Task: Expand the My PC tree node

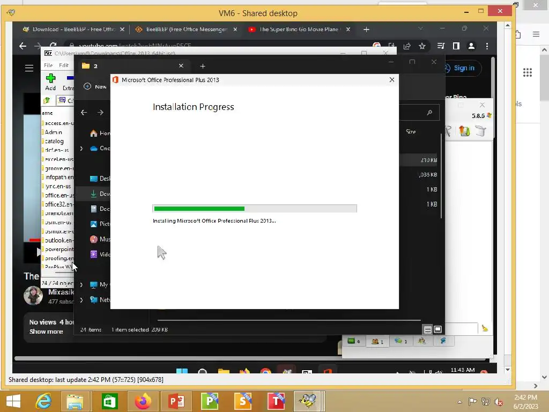Action: pos(81,285)
